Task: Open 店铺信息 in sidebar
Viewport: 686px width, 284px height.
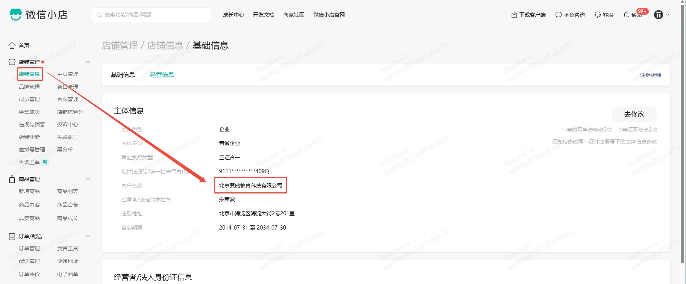Action: pyautogui.click(x=29, y=74)
